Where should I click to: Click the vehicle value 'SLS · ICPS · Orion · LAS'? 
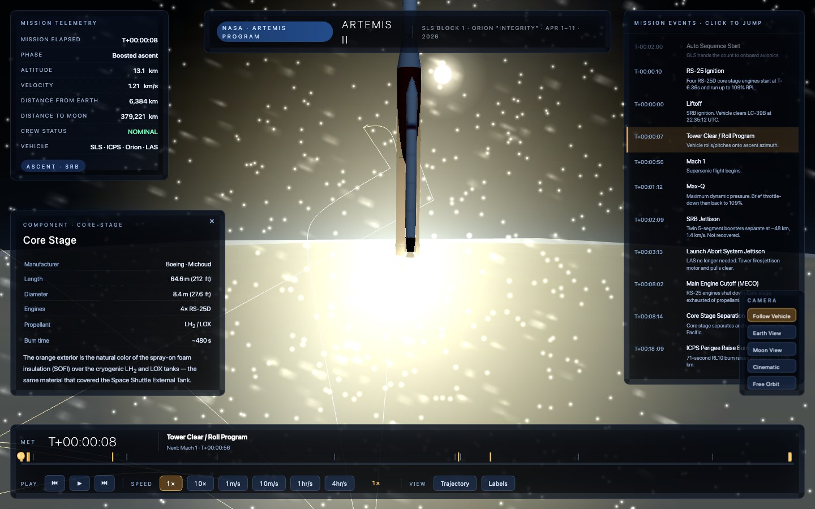tap(124, 147)
